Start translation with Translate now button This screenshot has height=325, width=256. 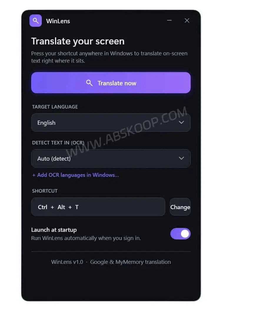point(111,83)
